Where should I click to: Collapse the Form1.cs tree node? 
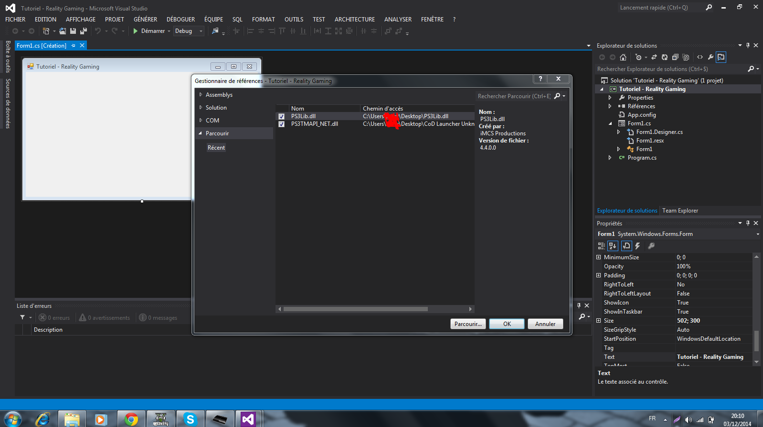610,123
